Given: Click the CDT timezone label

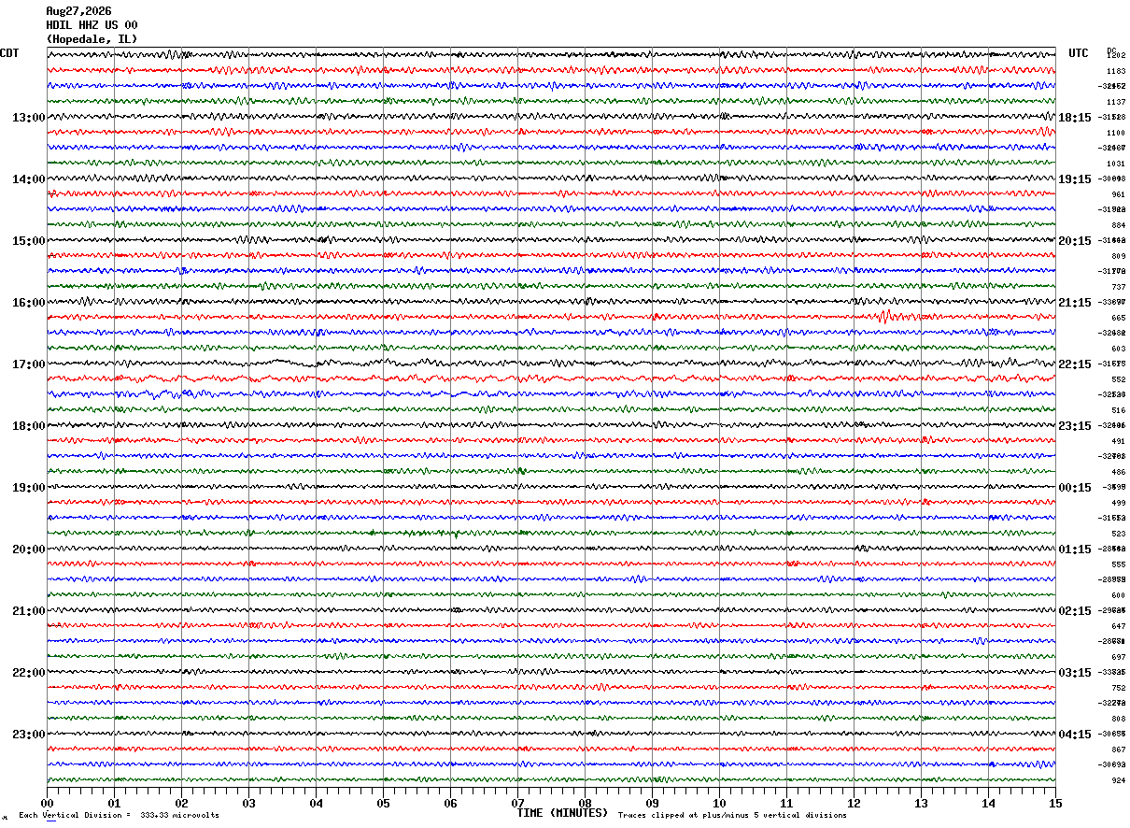Looking at the screenshot, I should 9,53.
